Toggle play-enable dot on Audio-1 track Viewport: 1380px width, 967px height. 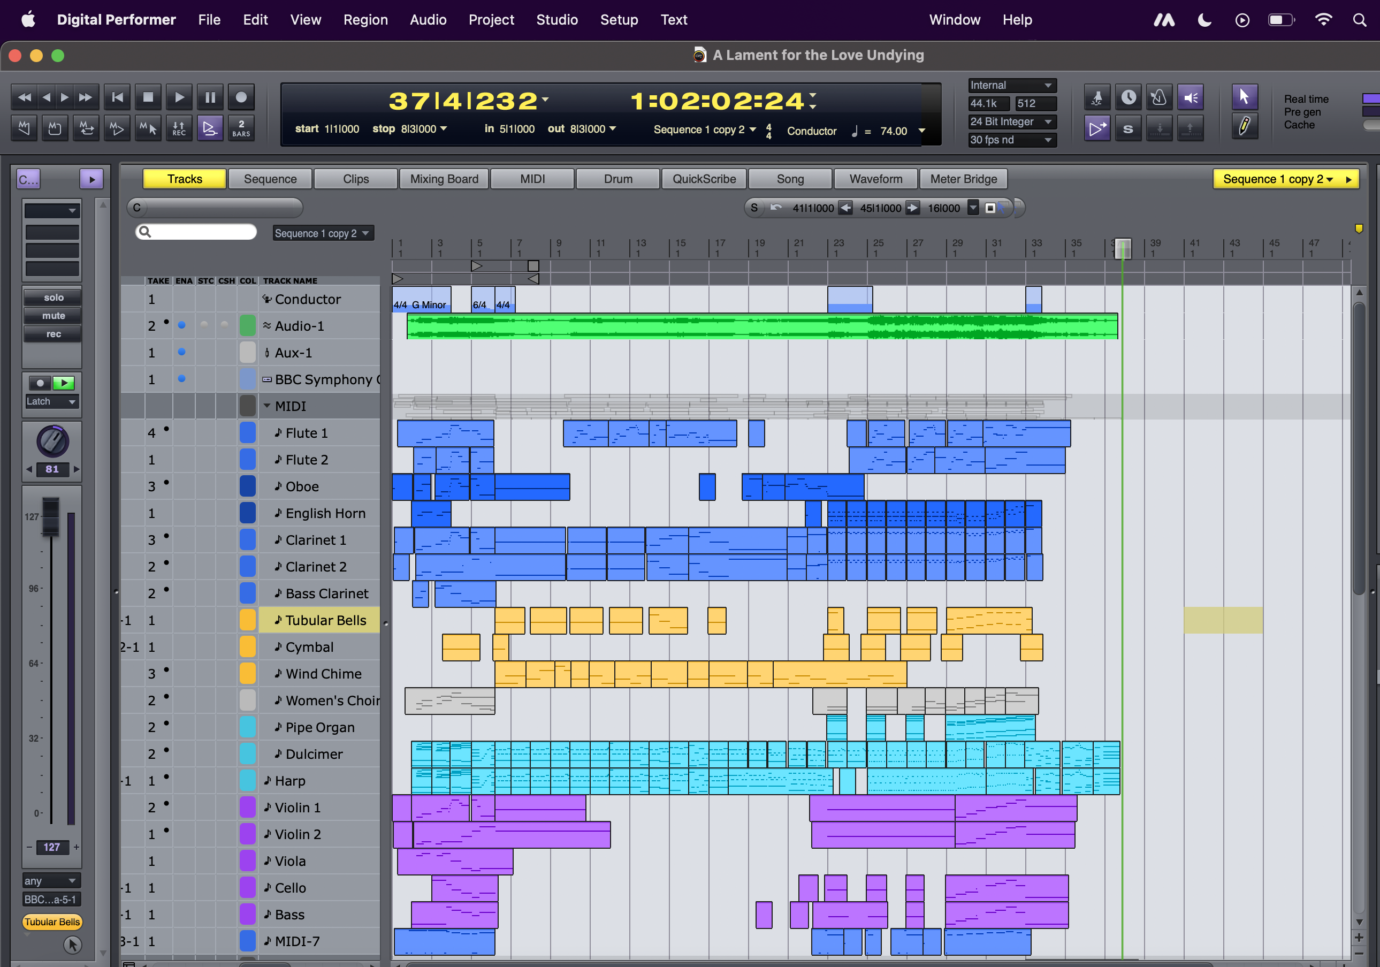(x=181, y=325)
